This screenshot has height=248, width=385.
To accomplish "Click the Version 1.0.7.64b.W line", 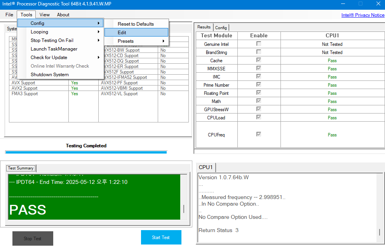I will [x=223, y=178].
